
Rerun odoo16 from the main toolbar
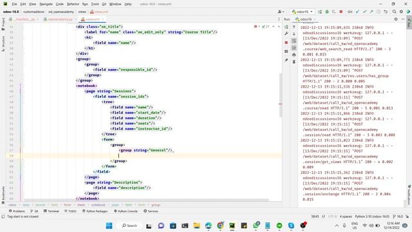tap(320, 12)
